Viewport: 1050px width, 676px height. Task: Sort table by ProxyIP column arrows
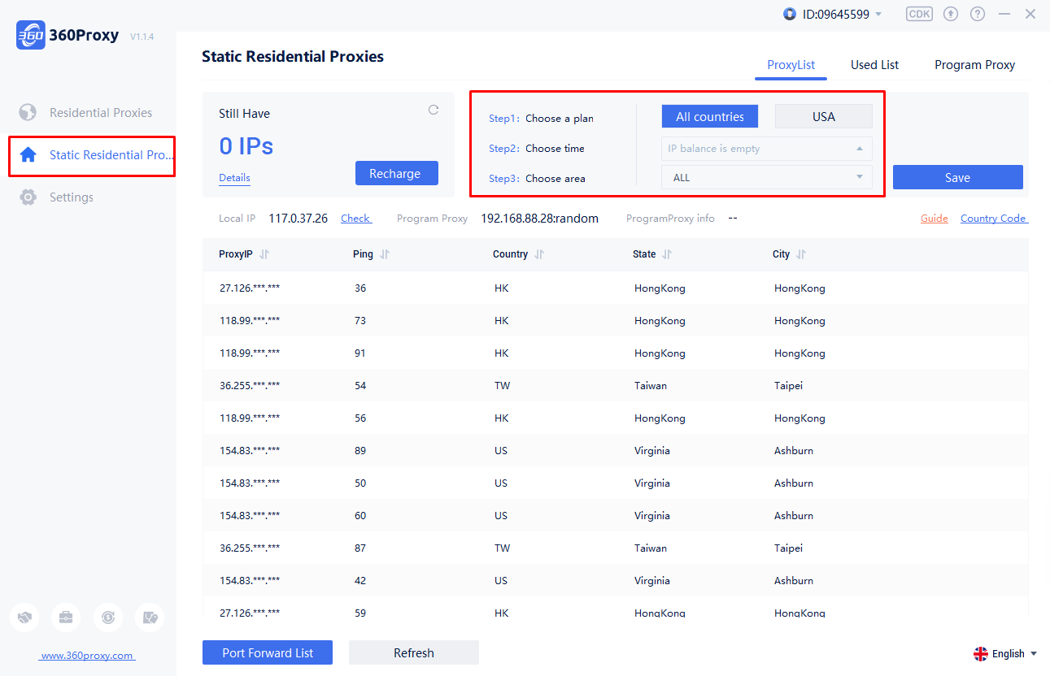coord(264,254)
